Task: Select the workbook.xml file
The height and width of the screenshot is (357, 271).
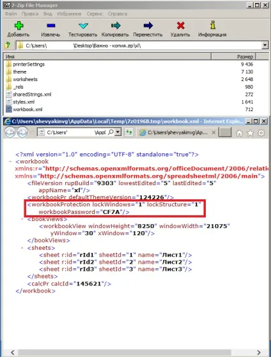Action: click(27, 109)
